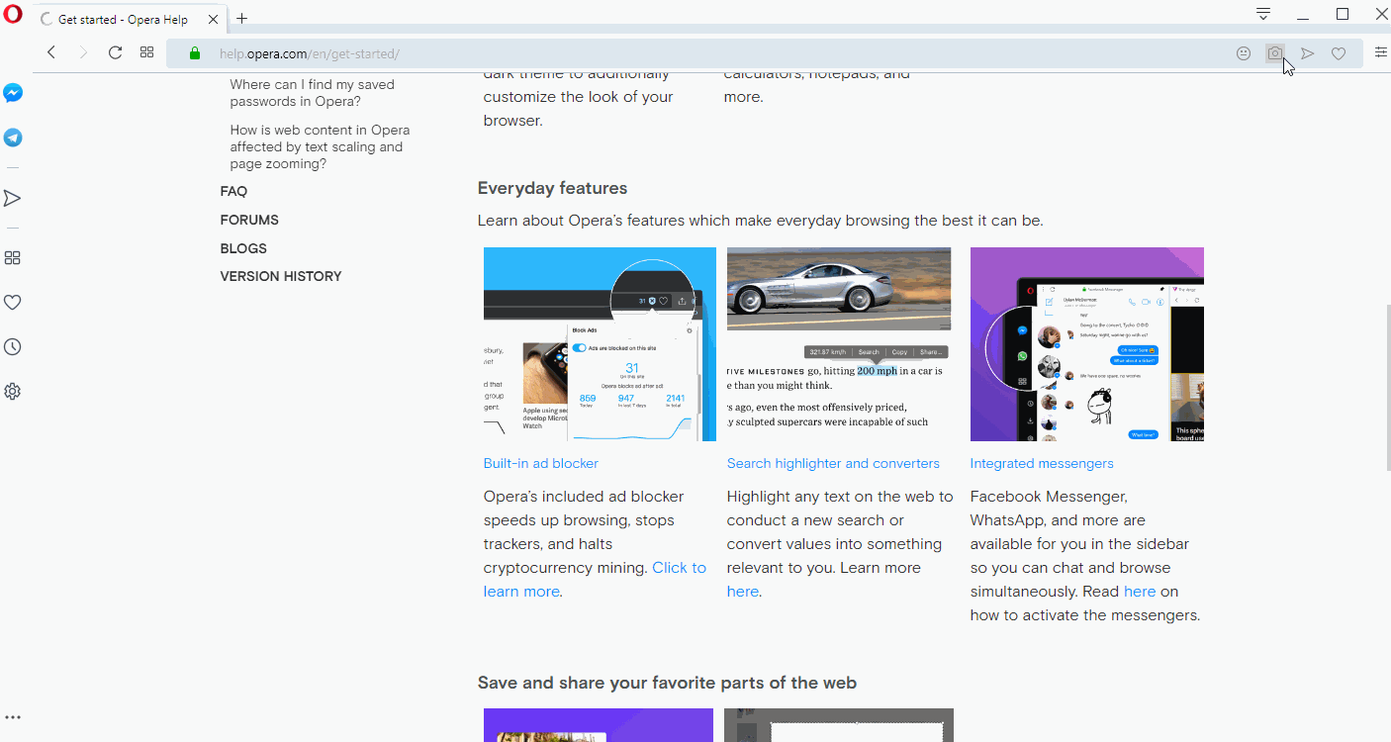
Task: Open History clock in the sidebar
Action: pos(13,347)
